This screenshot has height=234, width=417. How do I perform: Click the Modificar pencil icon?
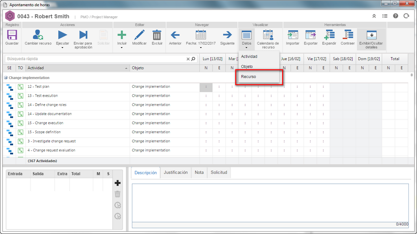(x=139, y=35)
